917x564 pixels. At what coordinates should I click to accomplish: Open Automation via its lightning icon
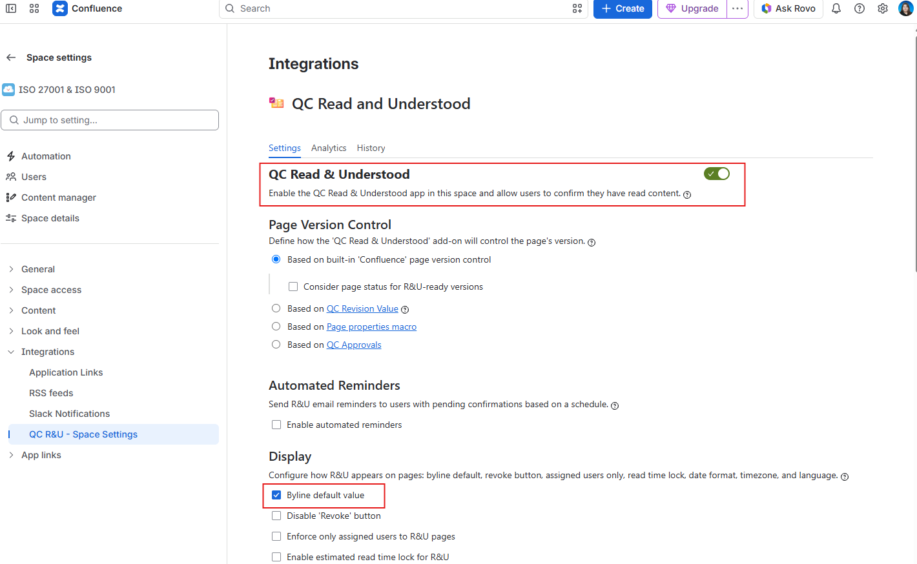[11, 156]
